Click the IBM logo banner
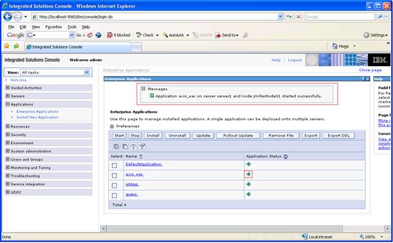 coord(379,60)
